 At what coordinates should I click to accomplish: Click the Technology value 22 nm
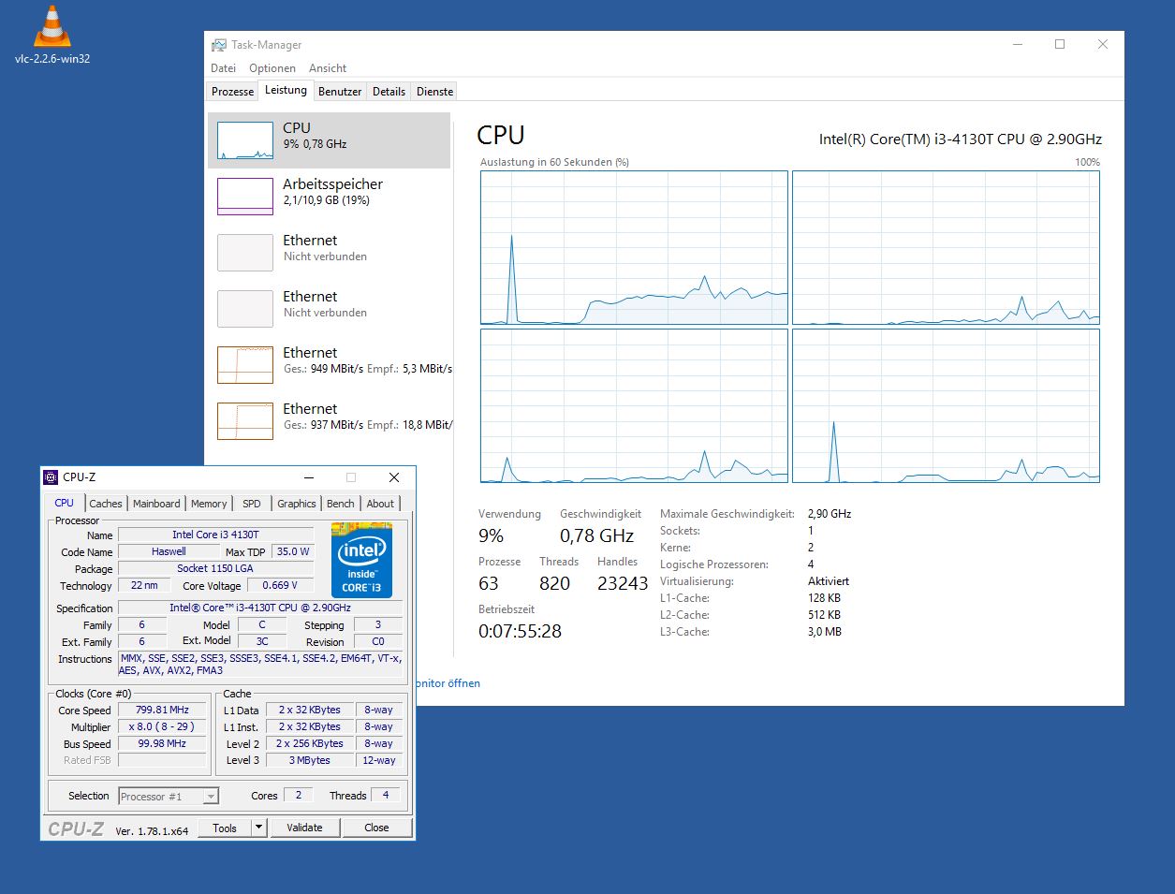pos(144,585)
